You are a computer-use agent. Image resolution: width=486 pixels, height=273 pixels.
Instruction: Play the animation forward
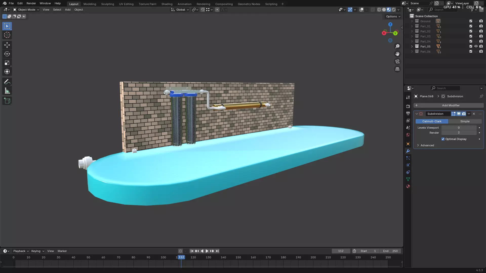(x=207, y=251)
